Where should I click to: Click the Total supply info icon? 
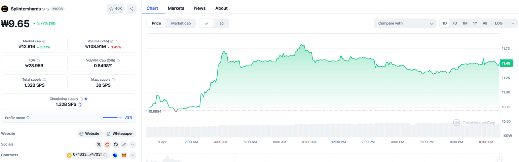45,80
